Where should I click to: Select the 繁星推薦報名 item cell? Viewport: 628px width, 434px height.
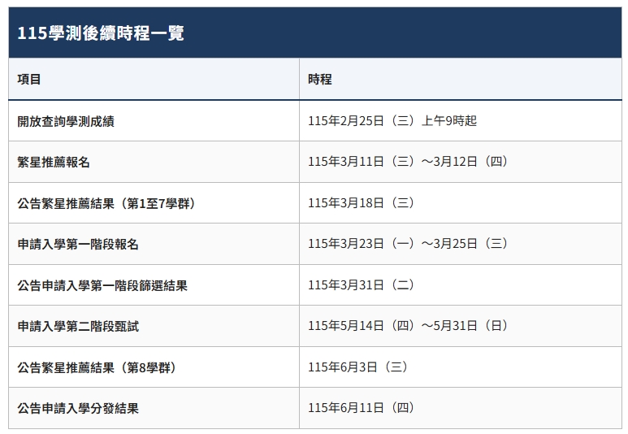[x=54, y=162]
